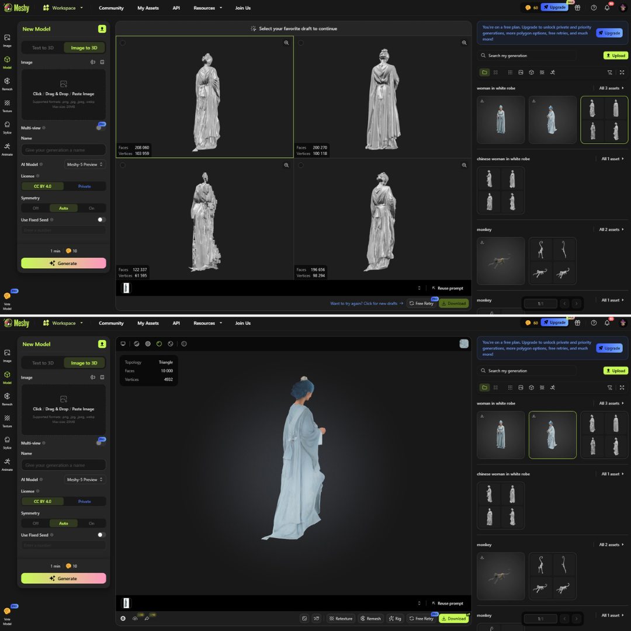Expand 'All 1 asset' for chinese woman in white robe, upper window
Image resolution: width=631 pixels, height=631 pixels.
pos(612,159)
